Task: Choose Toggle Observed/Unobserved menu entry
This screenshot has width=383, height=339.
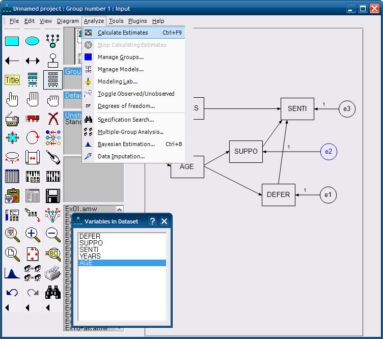Action: coord(133,94)
